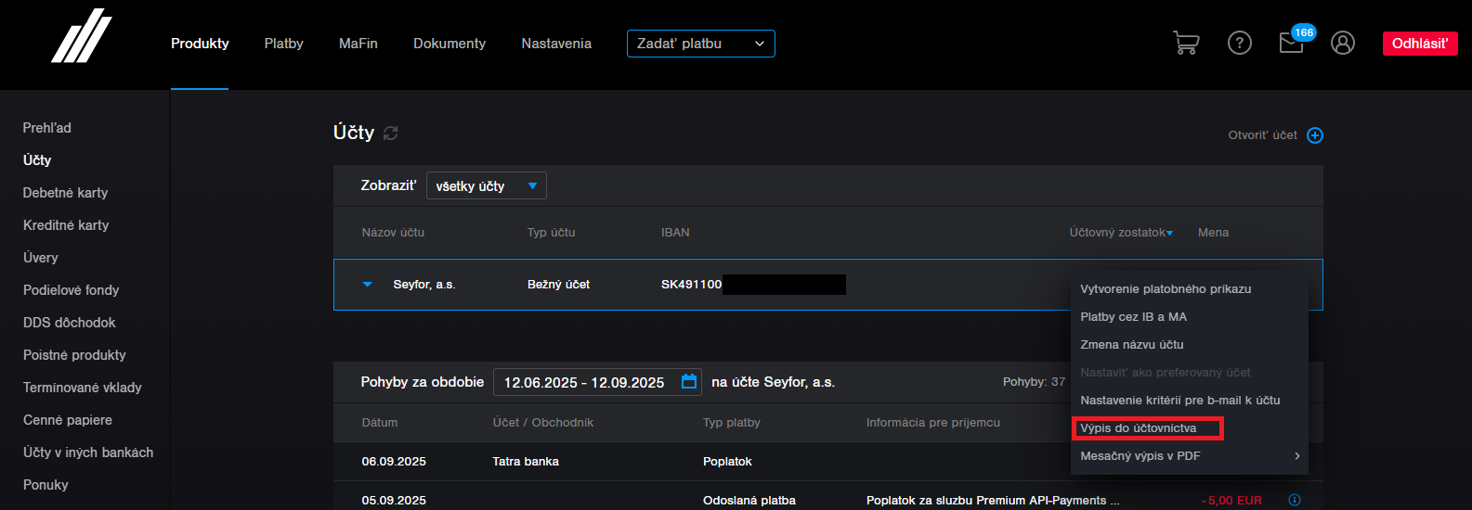Open the Nastavenia tab

[556, 44]
